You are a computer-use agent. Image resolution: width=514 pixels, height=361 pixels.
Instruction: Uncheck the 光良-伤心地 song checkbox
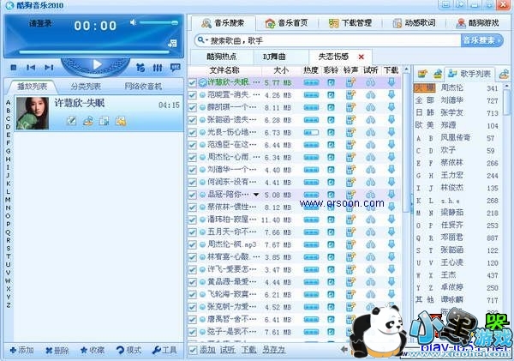coord(193,133)
